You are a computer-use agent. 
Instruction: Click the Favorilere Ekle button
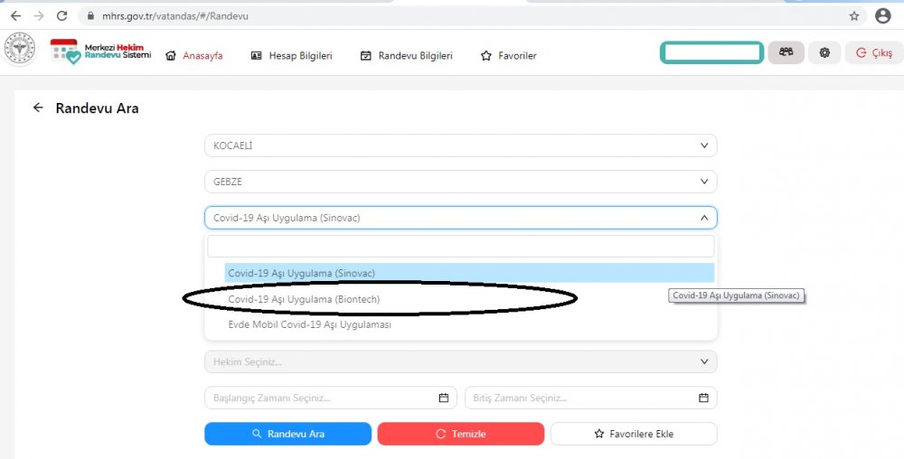(x=633, y=434)
